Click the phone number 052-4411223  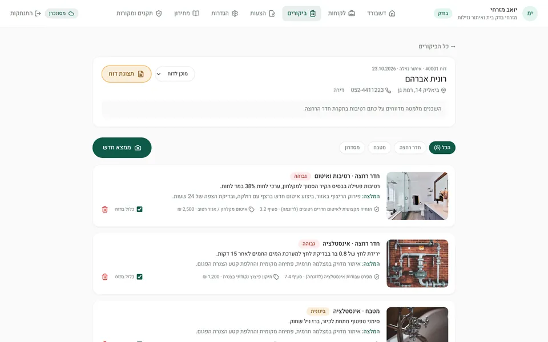(x=367, y=90)
